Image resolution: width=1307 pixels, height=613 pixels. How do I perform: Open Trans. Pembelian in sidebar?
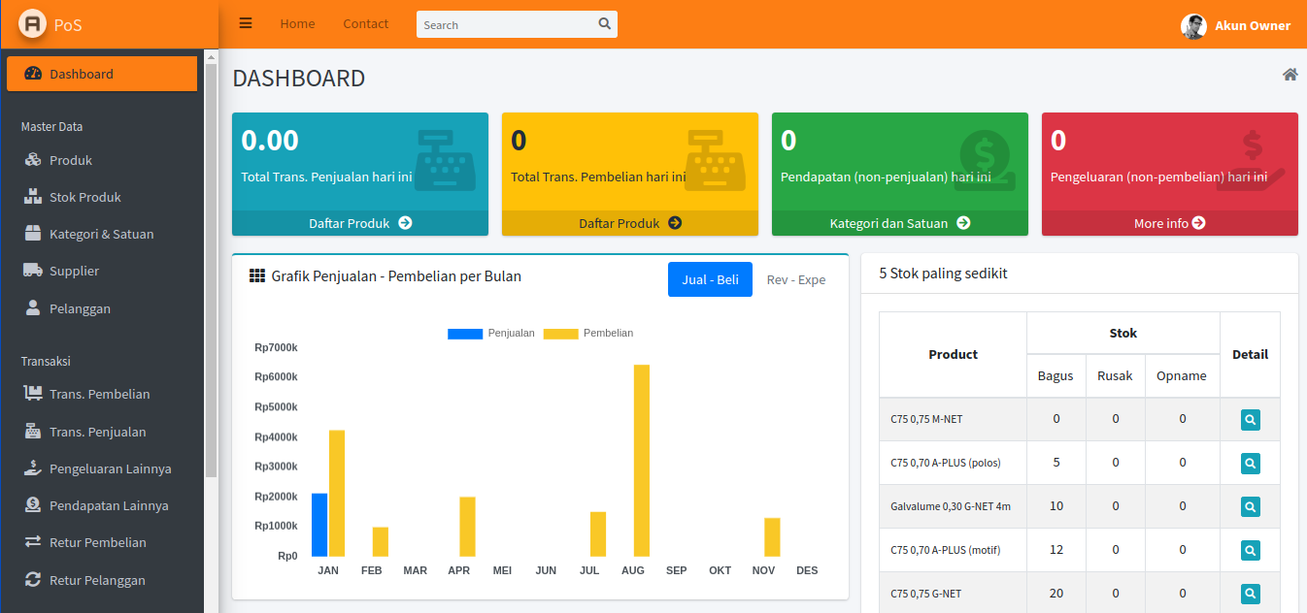(102, 394)
